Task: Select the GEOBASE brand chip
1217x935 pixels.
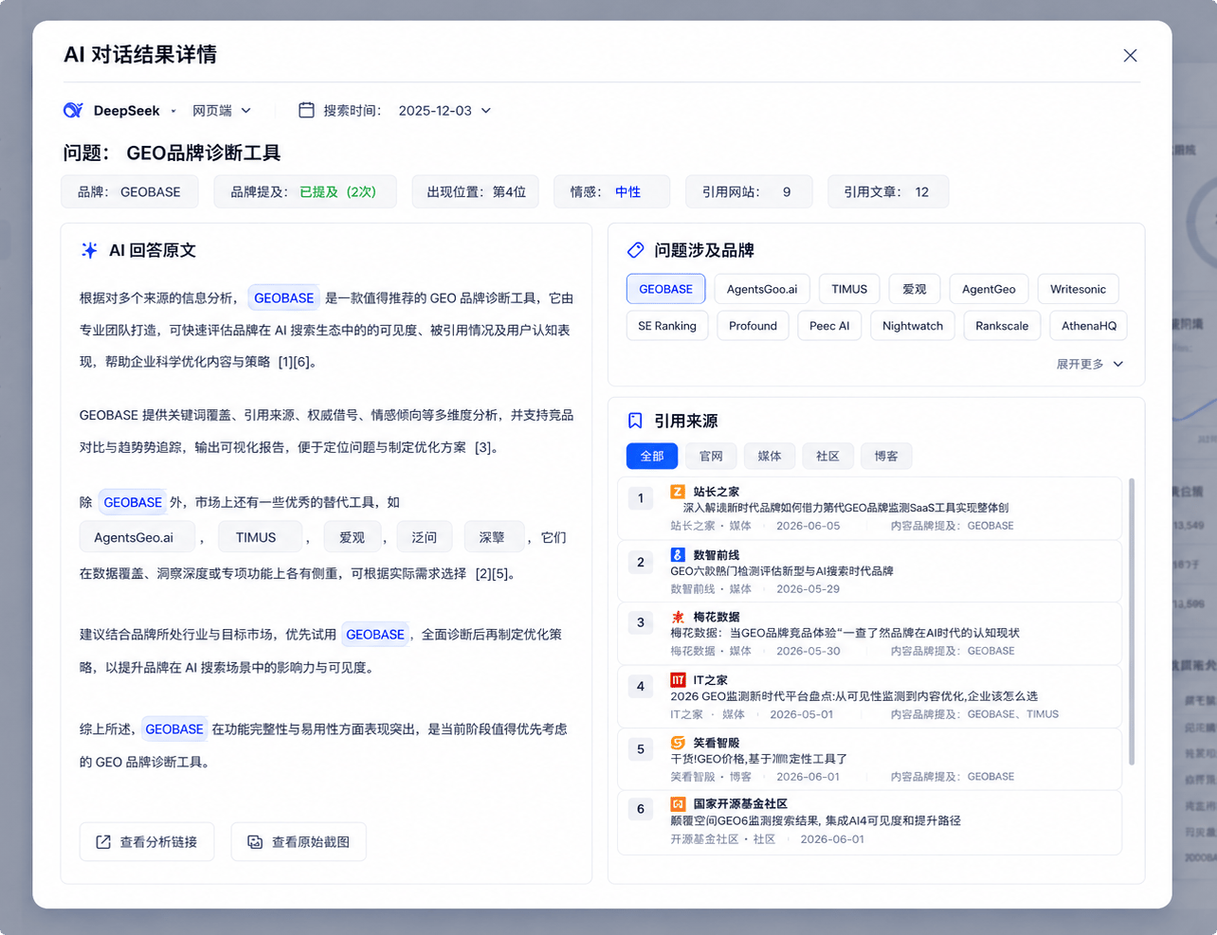Action: point(665,289)
